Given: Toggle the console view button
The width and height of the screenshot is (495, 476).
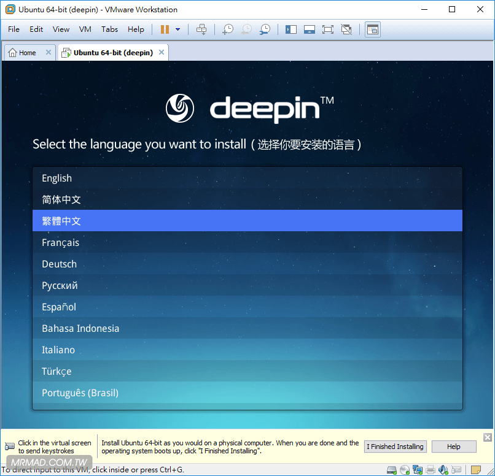Looking at the screenshot, I should tap(372, 29).
